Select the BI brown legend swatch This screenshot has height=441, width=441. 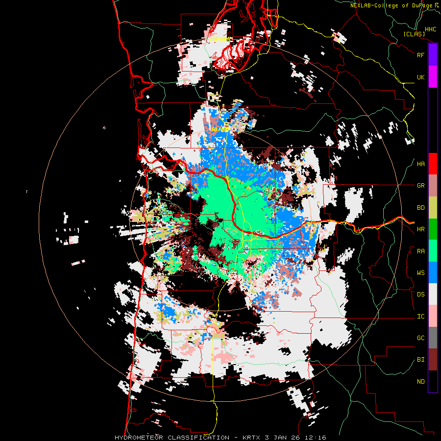click(433, 360)
